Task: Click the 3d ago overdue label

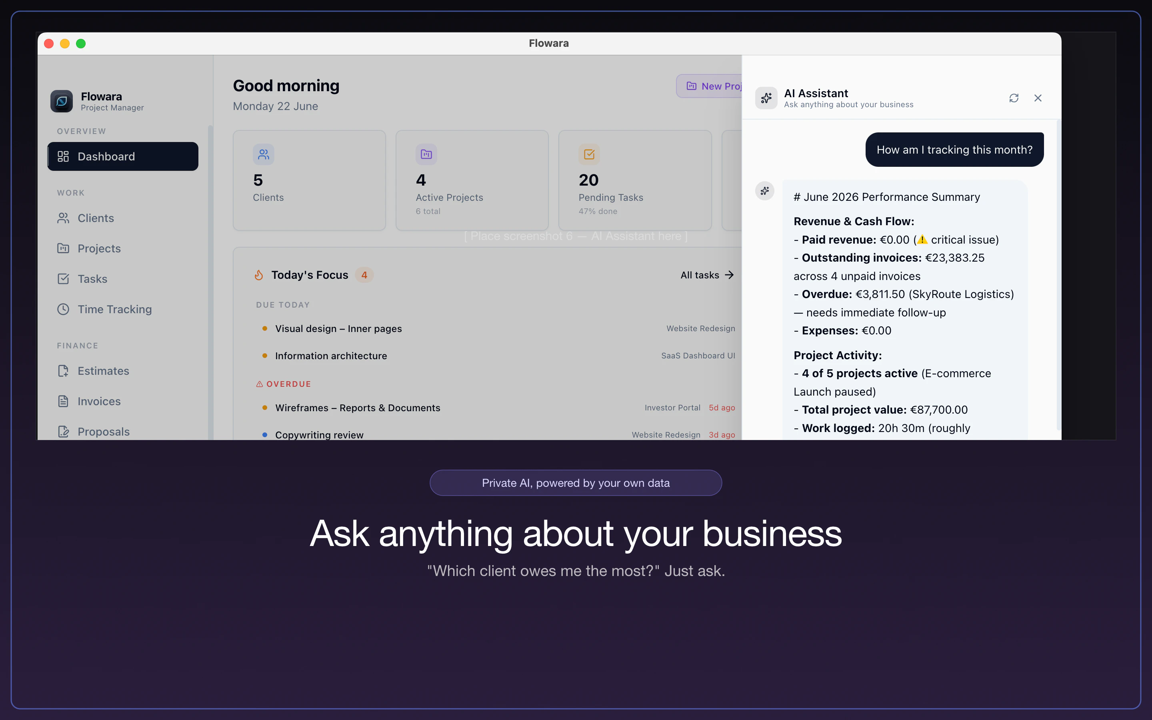Action: coord(722,435)
